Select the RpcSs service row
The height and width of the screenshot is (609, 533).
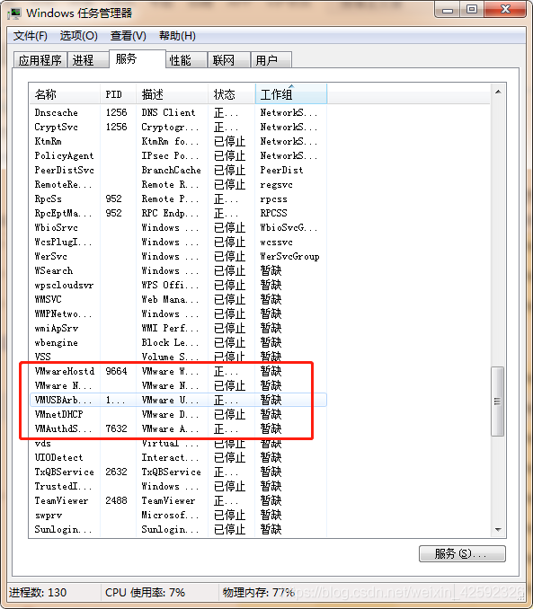(178, 199)
